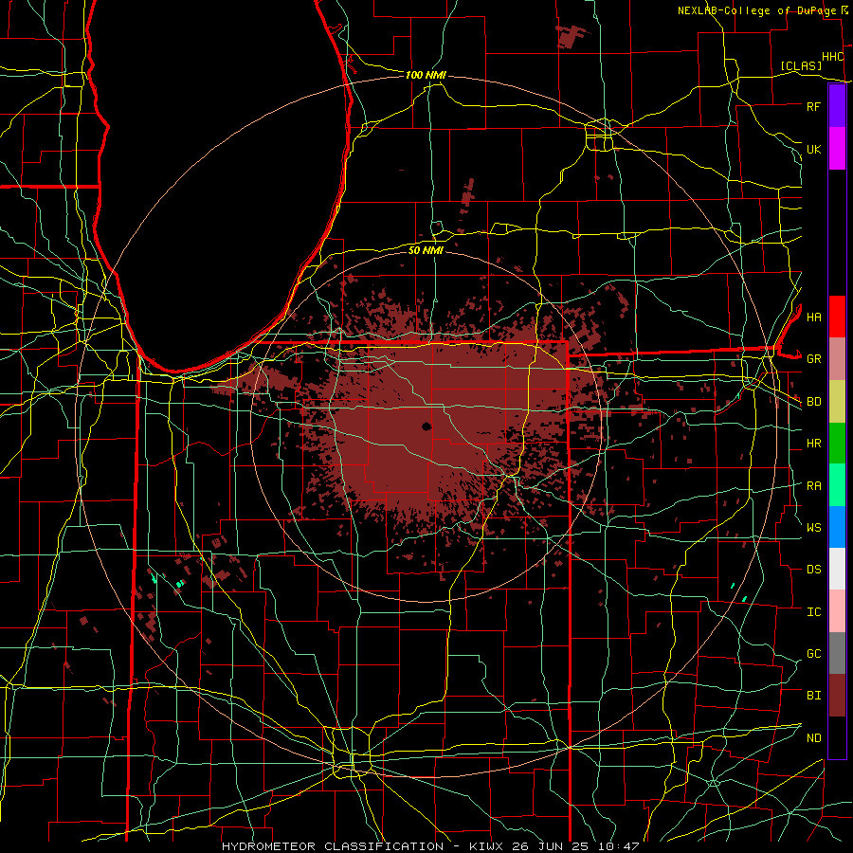The width and height of the screenshot is (853, 853).
Task: Click the ND black legend swatch
Action: (x=837, y=737)
